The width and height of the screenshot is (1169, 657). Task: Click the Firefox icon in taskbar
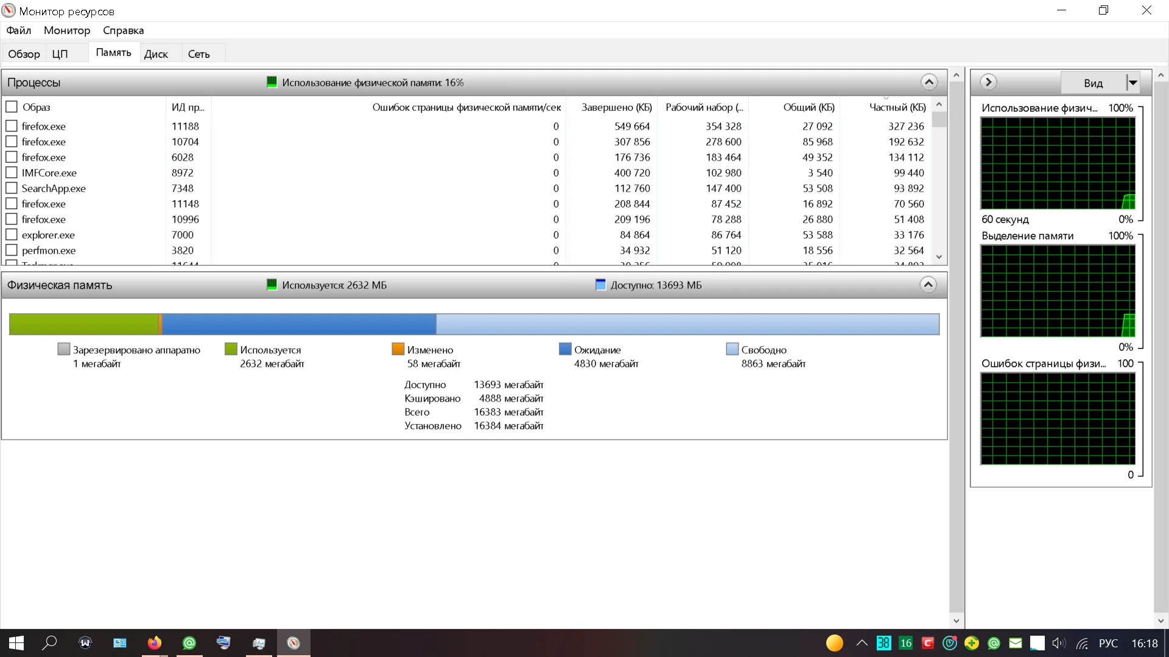pyautogui.click(x=155, y=643)
